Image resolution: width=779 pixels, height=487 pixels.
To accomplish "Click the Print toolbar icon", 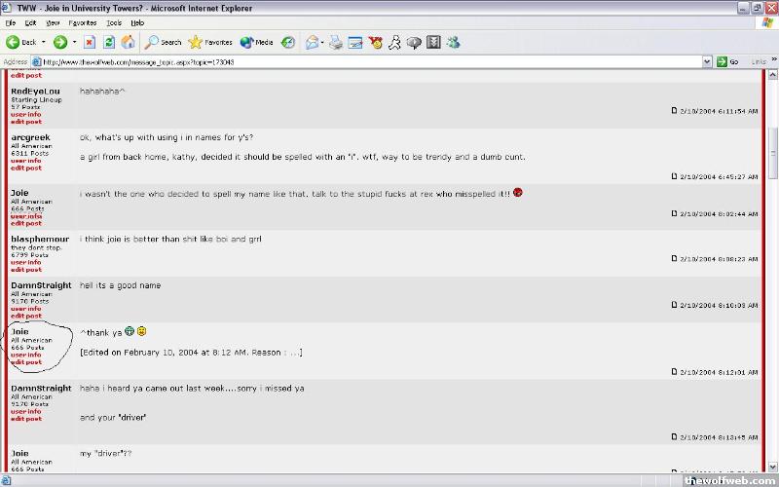I will pyautogui.click(x=336, y=42).
